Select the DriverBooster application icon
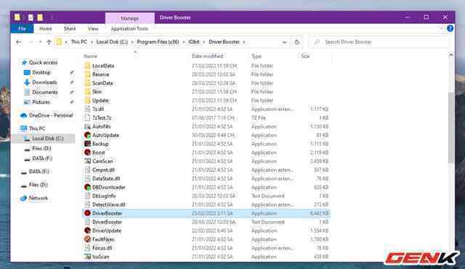465x269 pixels. [x=87, y=213]
